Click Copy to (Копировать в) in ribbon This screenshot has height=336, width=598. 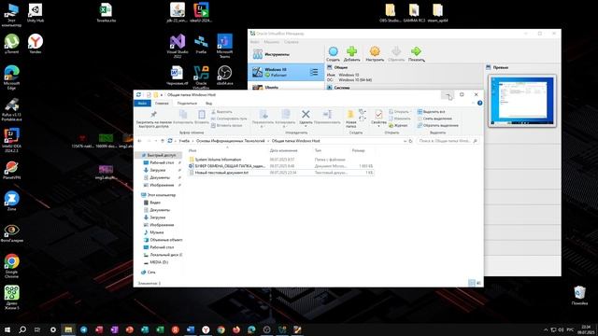click(285, 119)
